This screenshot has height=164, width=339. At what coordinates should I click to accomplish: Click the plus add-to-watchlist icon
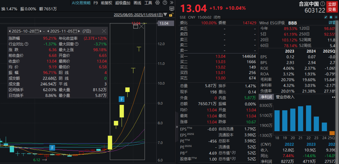[x=336, y=17]
